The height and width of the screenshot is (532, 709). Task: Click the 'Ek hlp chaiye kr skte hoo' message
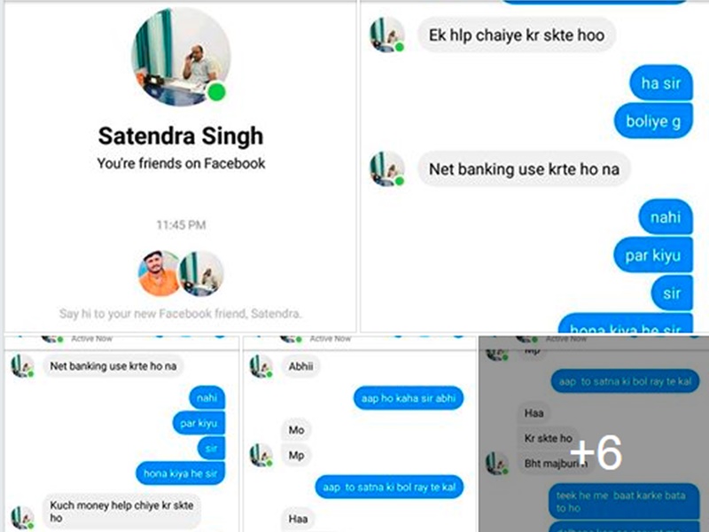click(x=517, y=35)
